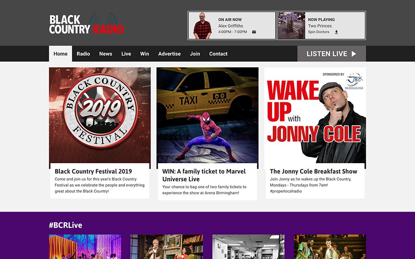Click the #BCRLive heading
This screenshot has height=259, width=415.
pos(65,225)
